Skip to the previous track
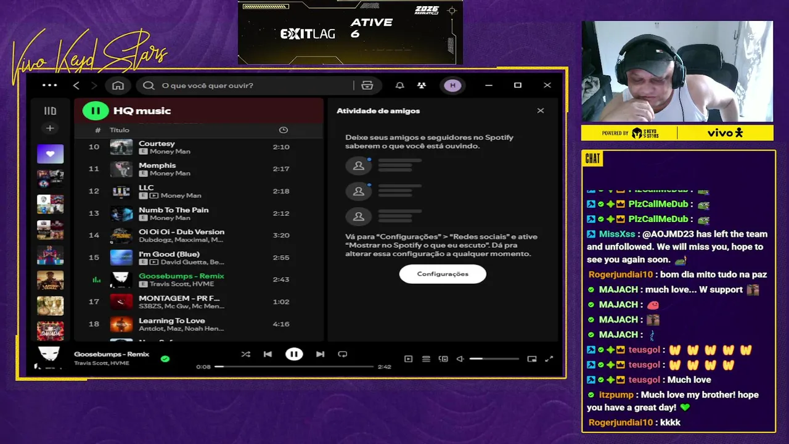This screenshot has height=444, width=789. click(268, 354)
